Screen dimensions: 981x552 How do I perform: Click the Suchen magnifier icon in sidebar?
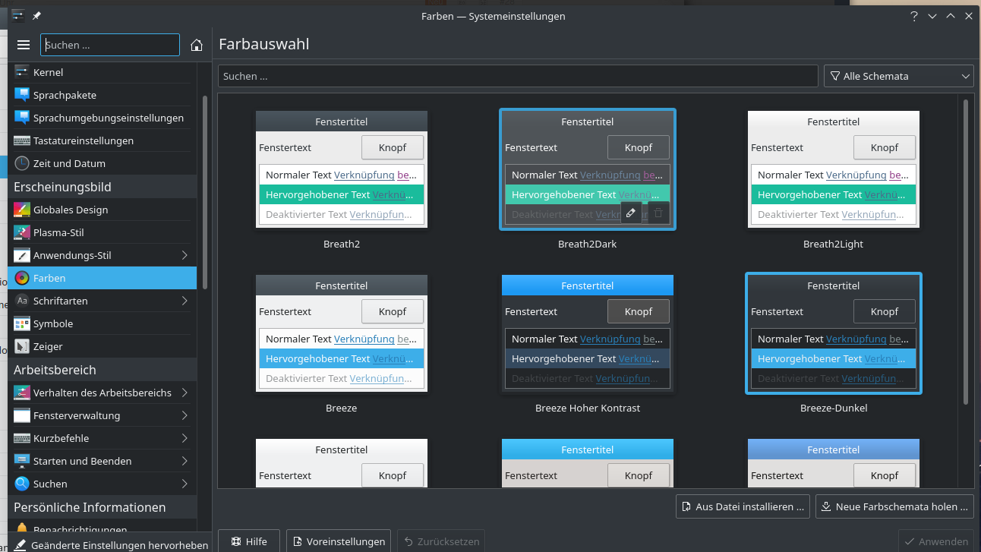point(21,484)
